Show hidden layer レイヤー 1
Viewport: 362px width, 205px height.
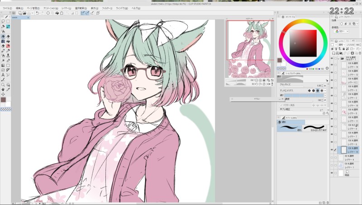(x=332, y=166)
